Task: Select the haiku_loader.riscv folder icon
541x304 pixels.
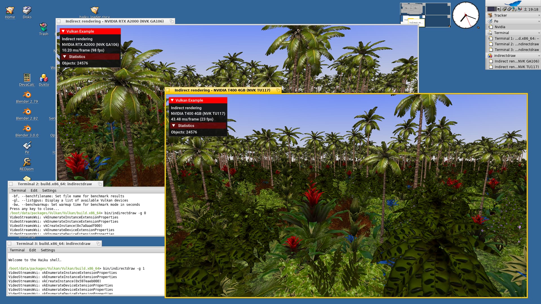Action: 94,10
